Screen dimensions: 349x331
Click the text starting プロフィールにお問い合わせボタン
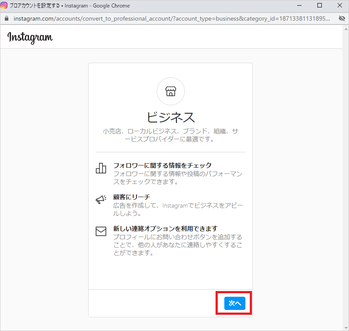pyautogui.click(x=178, y=245)
